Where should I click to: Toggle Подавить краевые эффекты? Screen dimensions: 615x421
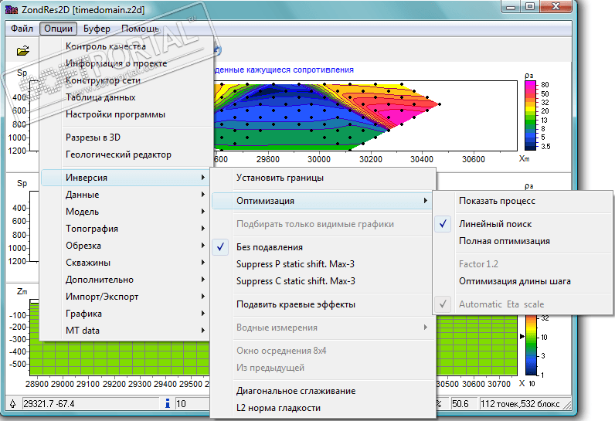click(322, 304)
